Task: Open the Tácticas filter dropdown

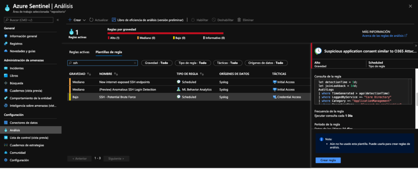Action: [227, 63]
